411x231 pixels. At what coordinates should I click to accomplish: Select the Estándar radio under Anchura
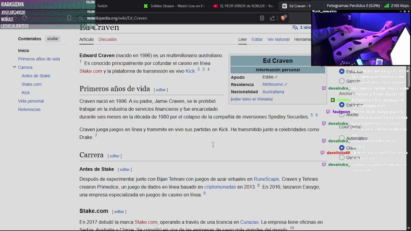(x=342, y=105)
